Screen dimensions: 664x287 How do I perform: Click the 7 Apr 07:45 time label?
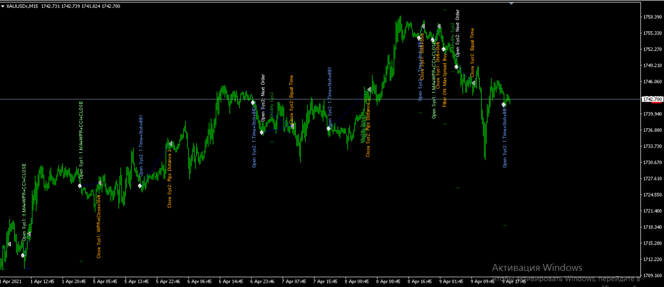294,281
